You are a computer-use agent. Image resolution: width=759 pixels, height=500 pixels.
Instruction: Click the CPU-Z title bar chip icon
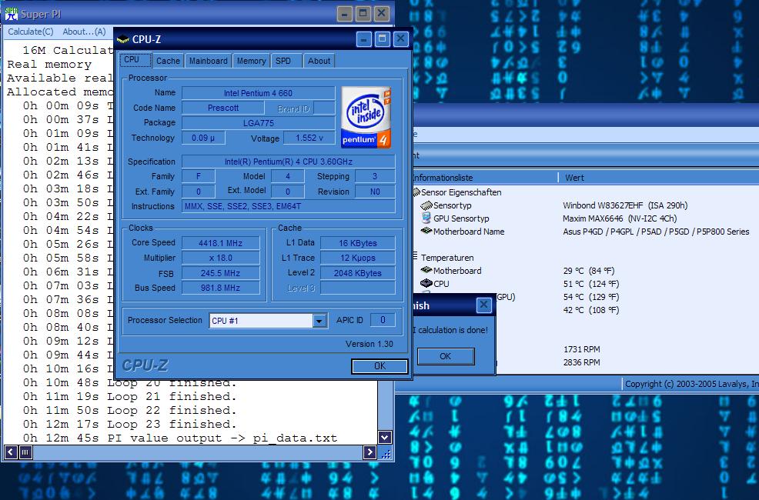[x=123, y=39]
